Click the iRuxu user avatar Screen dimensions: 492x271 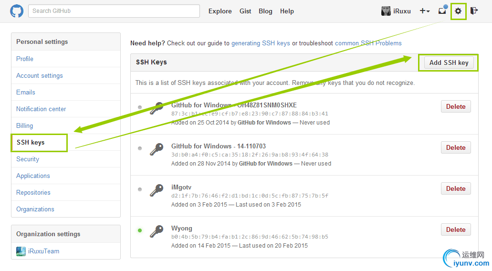click(386, 11)
